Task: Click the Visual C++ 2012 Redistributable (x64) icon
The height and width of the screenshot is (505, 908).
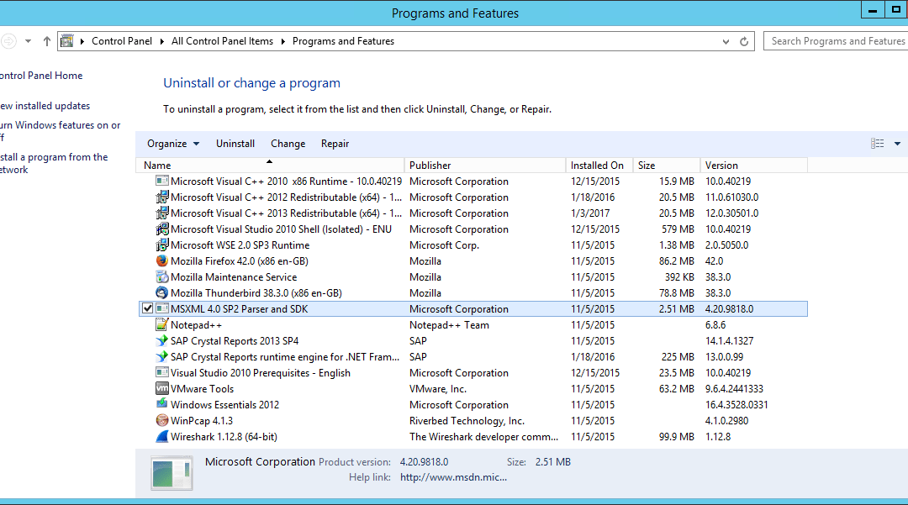Action: pos(162,197)
